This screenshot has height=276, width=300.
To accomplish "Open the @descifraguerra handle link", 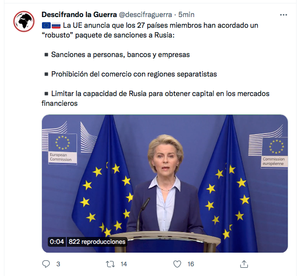I will pos(145,15).
